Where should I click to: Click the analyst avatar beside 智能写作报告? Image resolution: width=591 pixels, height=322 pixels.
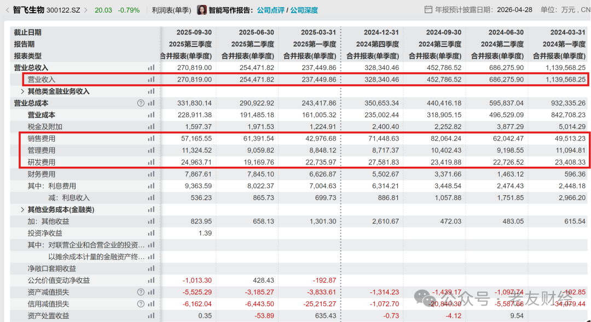(x=202, y=10)
